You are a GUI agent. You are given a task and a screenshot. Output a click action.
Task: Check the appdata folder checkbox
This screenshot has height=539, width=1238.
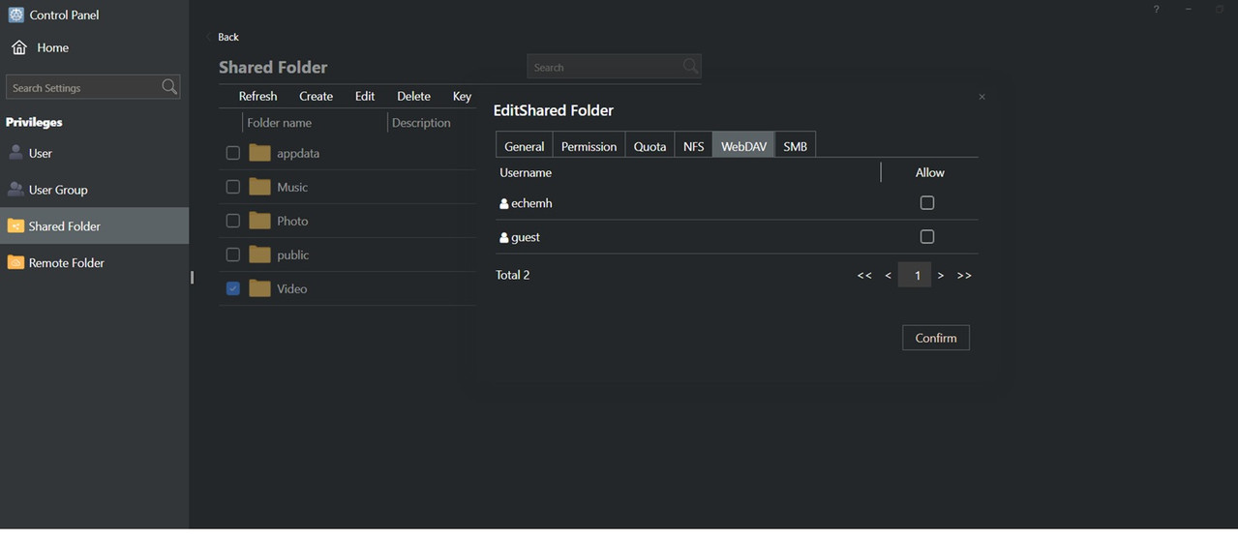(x=233, y=153)
